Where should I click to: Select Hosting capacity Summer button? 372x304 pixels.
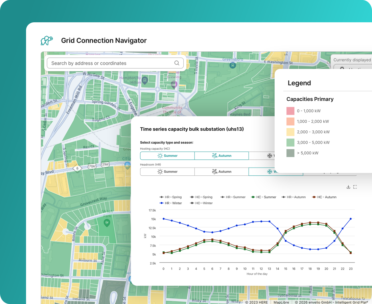pos(167,156)
